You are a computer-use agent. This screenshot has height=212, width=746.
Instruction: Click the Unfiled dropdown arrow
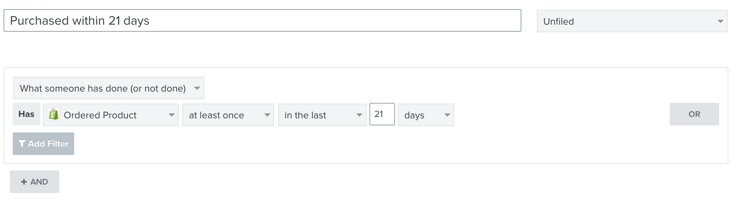point(720,21)
